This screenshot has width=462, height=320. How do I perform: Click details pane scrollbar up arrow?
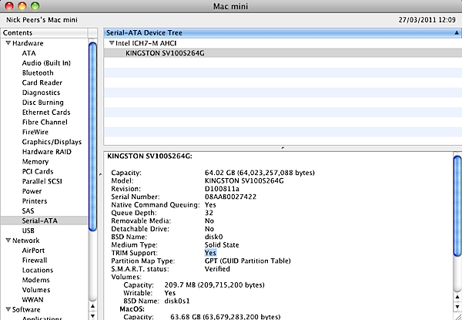click(457, 297)
